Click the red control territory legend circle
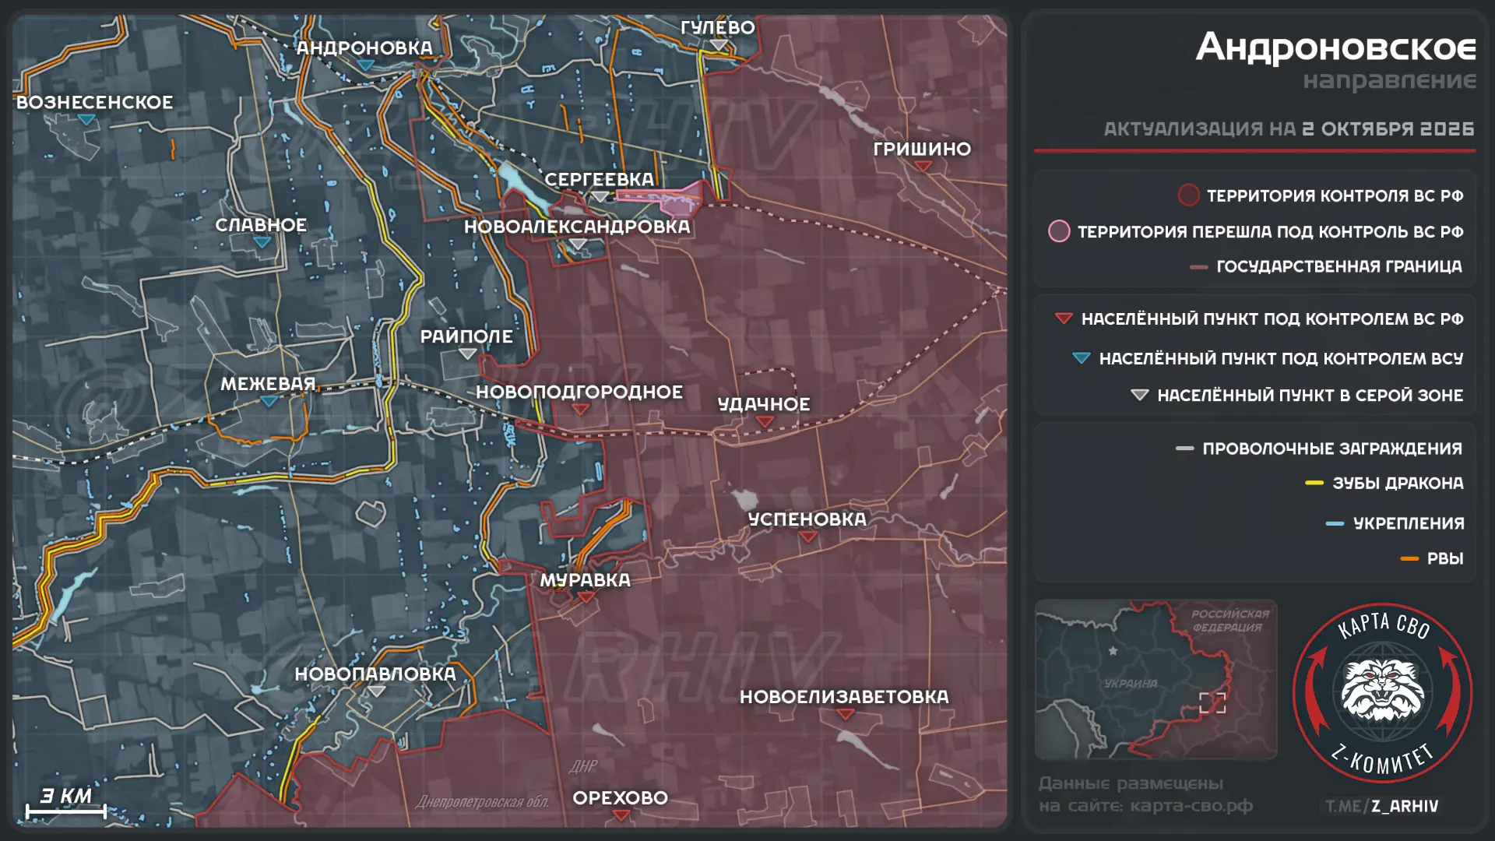This screenshot has height=841, width=1495. (1188, 195)
